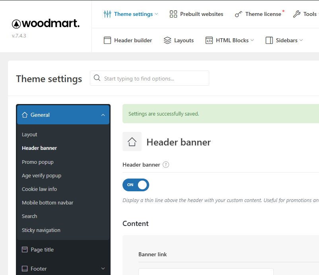Click the Banner link input field
This screenshot has height=275, width=319.
point(206,272)
